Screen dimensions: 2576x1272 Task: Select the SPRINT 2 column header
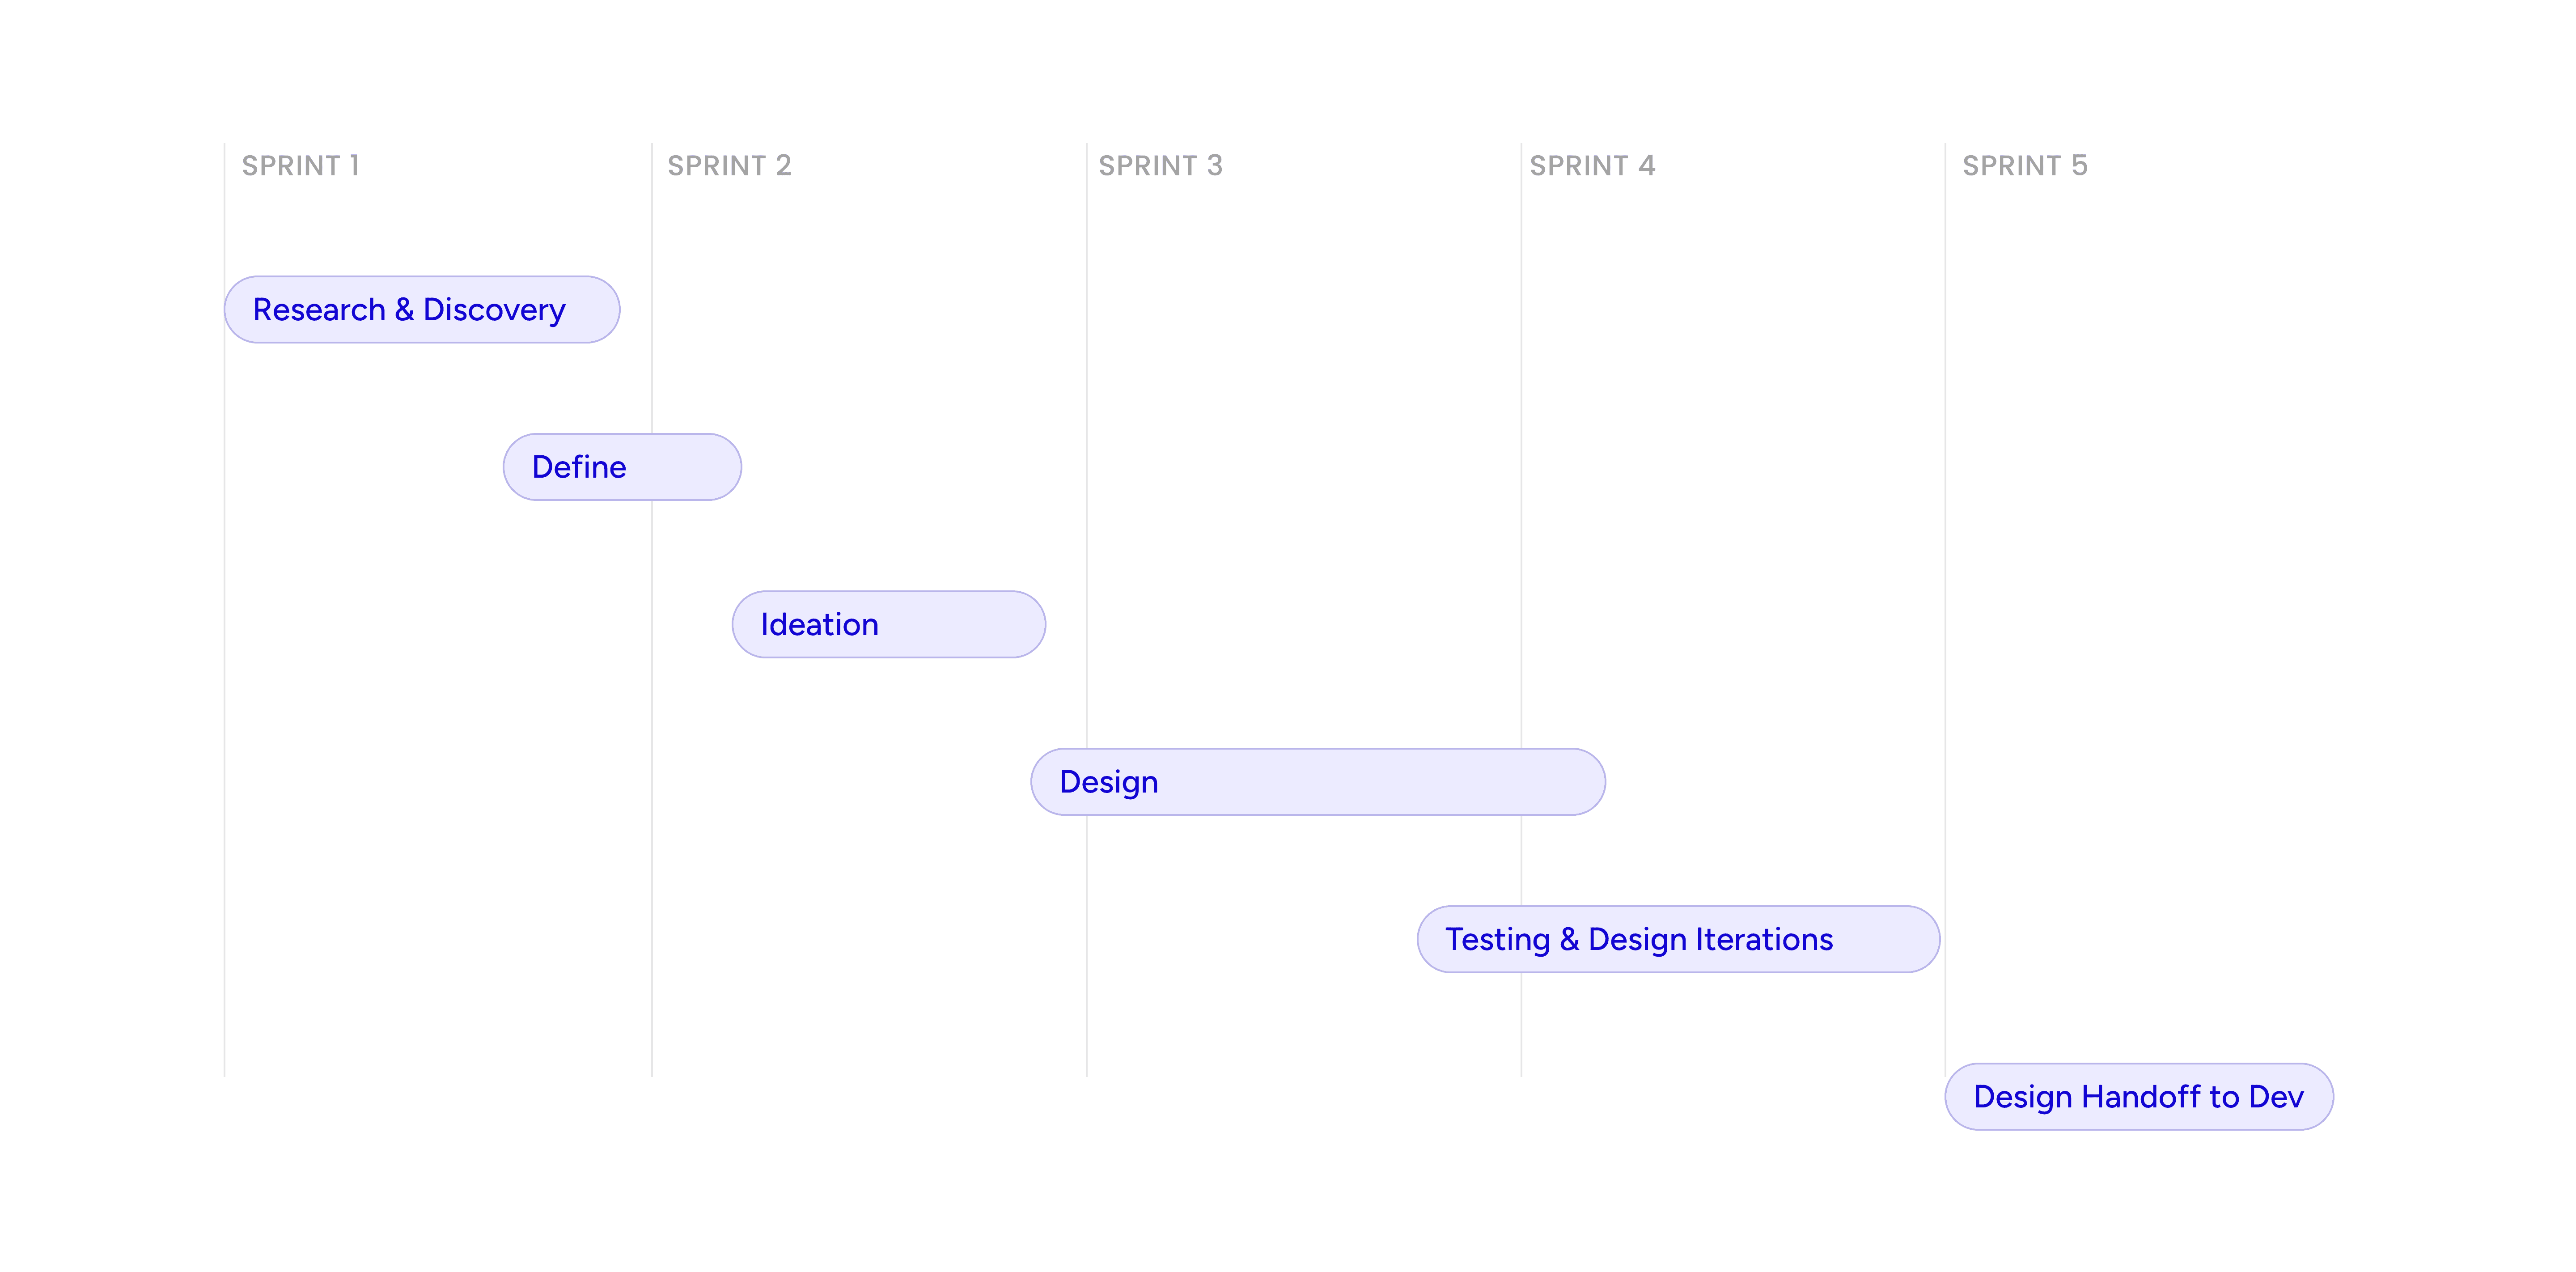coord(729,166)
